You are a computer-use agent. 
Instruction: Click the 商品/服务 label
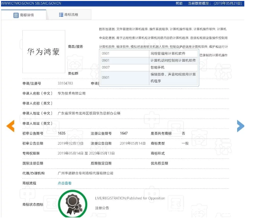click(x=75, y=46)
